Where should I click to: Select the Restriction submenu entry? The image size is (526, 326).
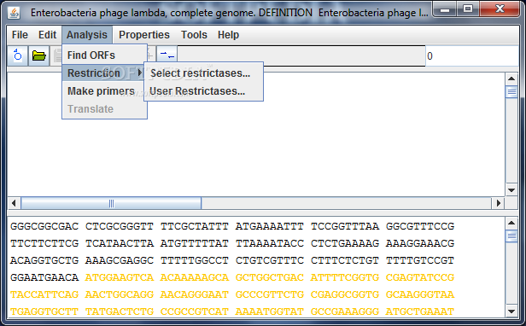[104, 73]
